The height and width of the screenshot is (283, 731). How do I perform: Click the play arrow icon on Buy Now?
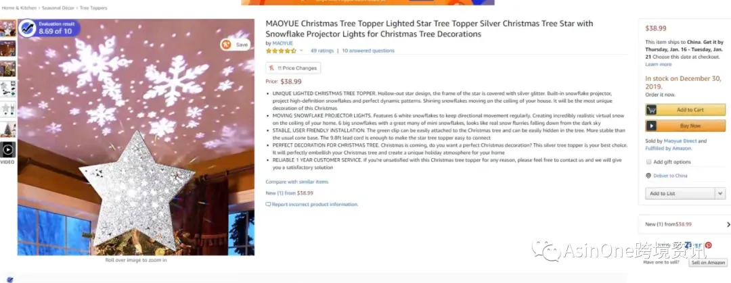click(x=652, y=126)
